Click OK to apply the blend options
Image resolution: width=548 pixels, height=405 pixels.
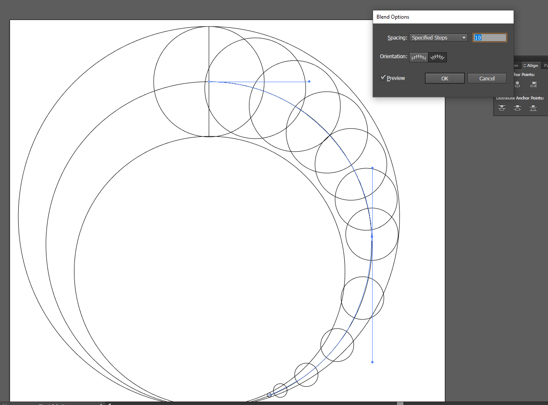click(444, 78)
